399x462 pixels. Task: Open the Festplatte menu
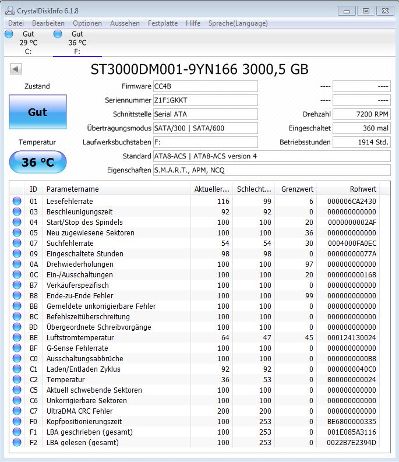point(163,23)
